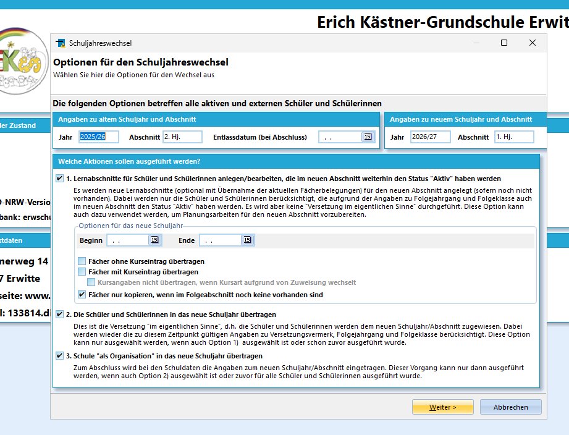The image size is (569, 435).
Task: Cancel with the Abbrechen button
Action: click(510, 407)
